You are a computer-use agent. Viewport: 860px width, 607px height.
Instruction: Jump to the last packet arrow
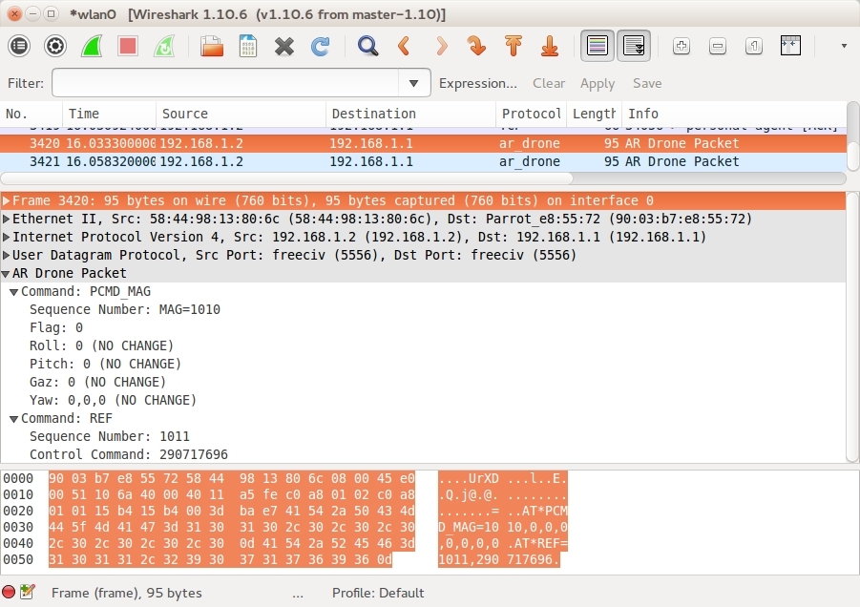[550, 46]
